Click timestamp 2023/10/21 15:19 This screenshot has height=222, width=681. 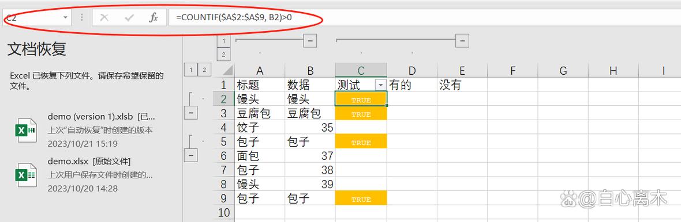point(83,144)
